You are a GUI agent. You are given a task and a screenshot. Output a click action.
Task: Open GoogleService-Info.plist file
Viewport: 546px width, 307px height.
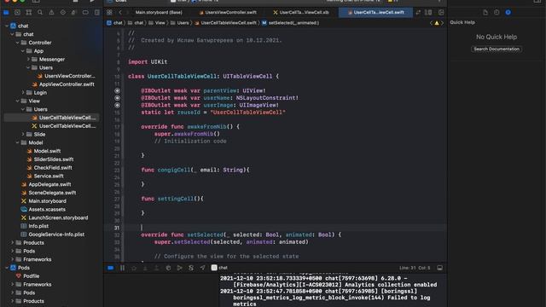point(53,235)
